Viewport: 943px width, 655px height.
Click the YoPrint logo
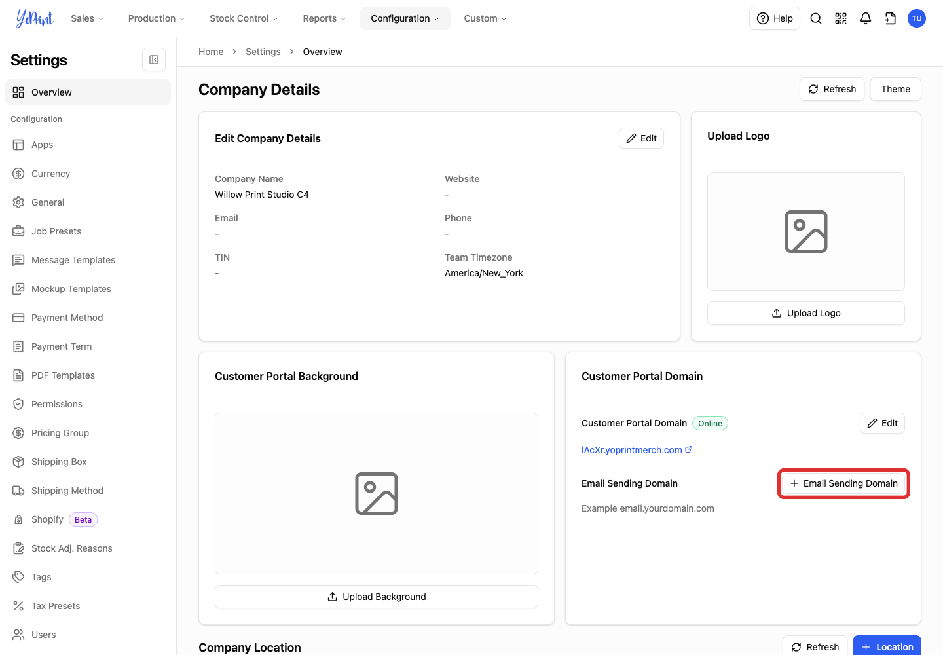[x=35, y=18]
